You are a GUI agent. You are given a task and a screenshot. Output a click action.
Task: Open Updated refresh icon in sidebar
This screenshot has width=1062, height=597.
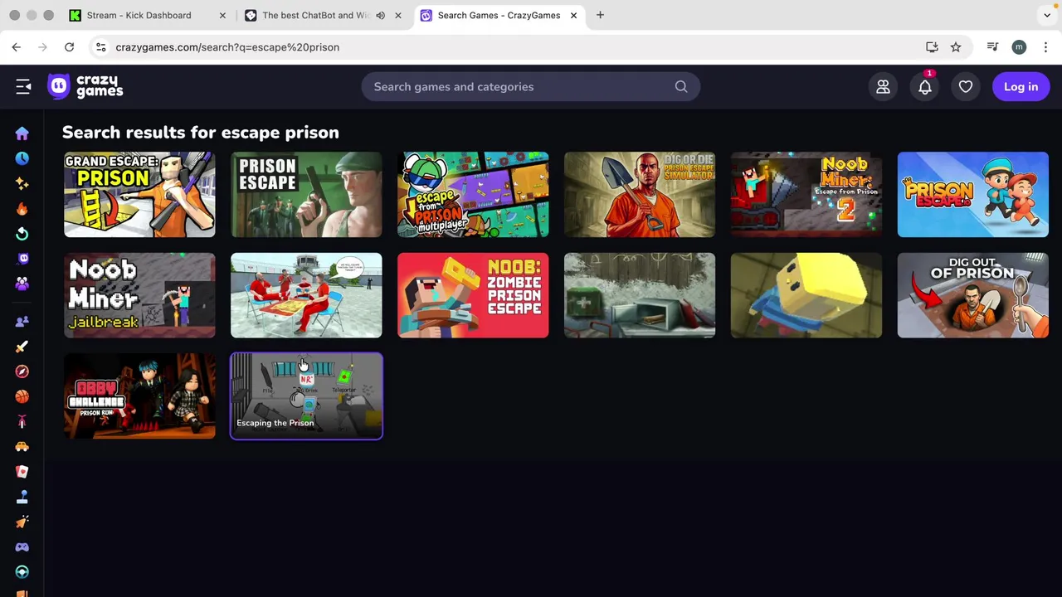point(22,234)
